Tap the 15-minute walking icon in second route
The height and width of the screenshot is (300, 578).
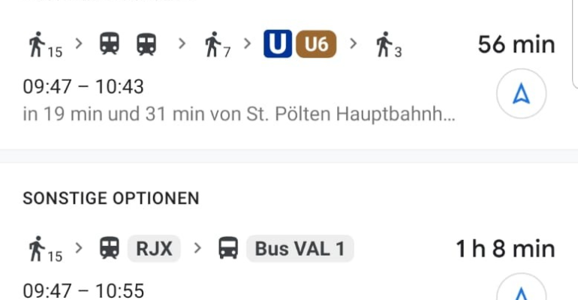pyautogui.click(x=45, y=249)
